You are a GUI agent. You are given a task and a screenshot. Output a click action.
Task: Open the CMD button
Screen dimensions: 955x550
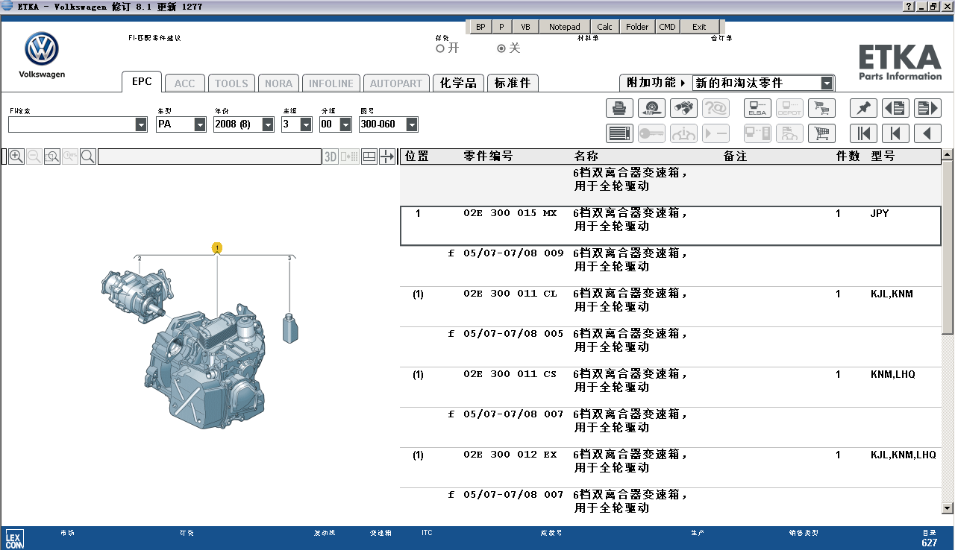point(667,27)
